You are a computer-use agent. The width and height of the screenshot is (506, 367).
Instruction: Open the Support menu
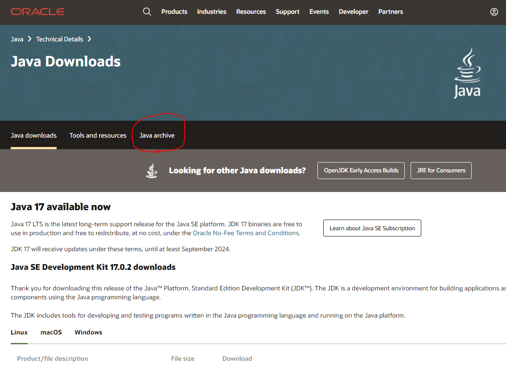[x=288, y=12]
